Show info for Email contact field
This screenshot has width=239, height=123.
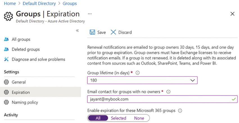[168, 92]
